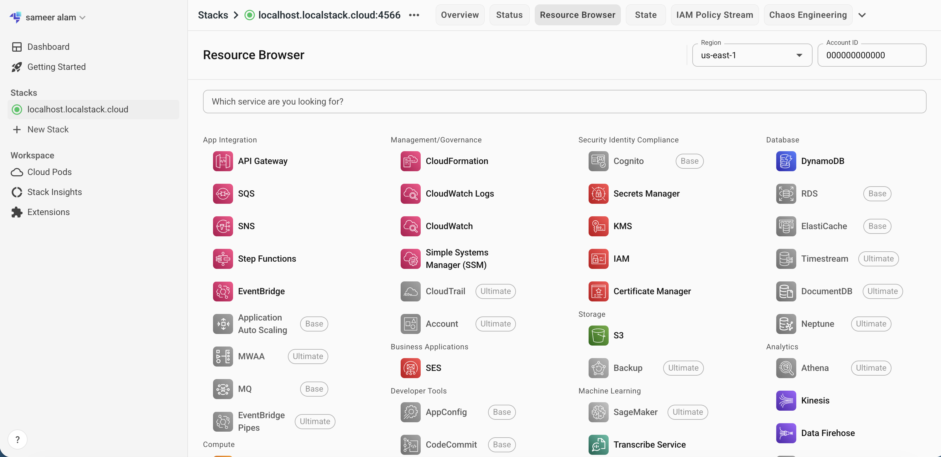Click the CloudWatch label (not Logs)
Screen dimensions: 941x457
click(x=449, y=226)
